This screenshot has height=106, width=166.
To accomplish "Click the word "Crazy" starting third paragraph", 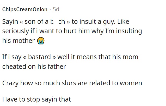I will tap(10, 83).
